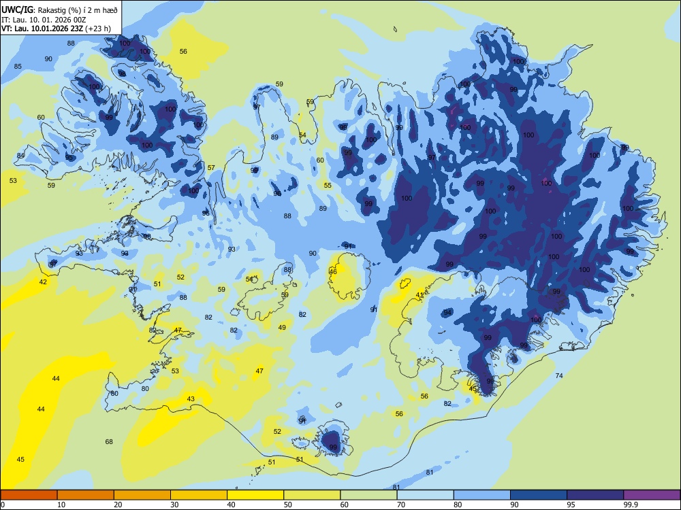
Task: Click legend tick label '95'
Action: point(571,505)
